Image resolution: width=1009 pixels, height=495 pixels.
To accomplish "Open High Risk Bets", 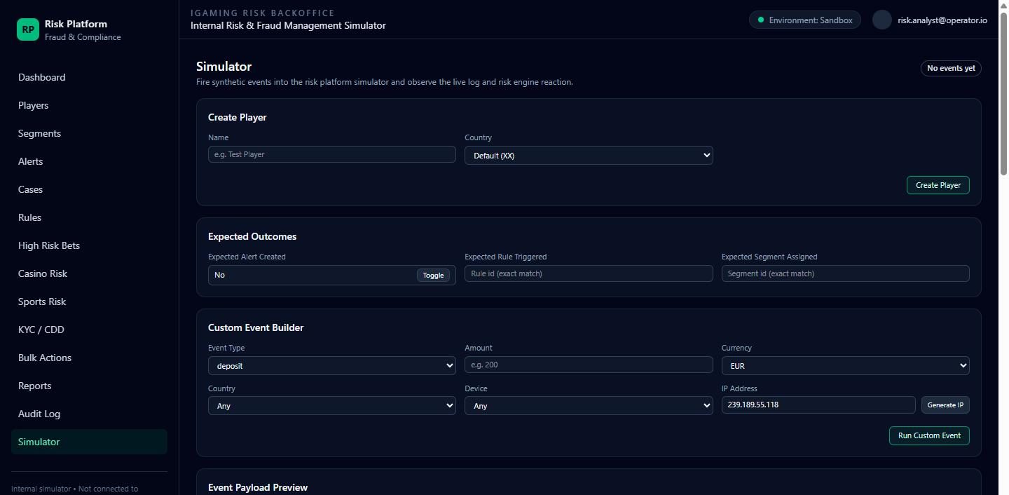I will [89, 245].
